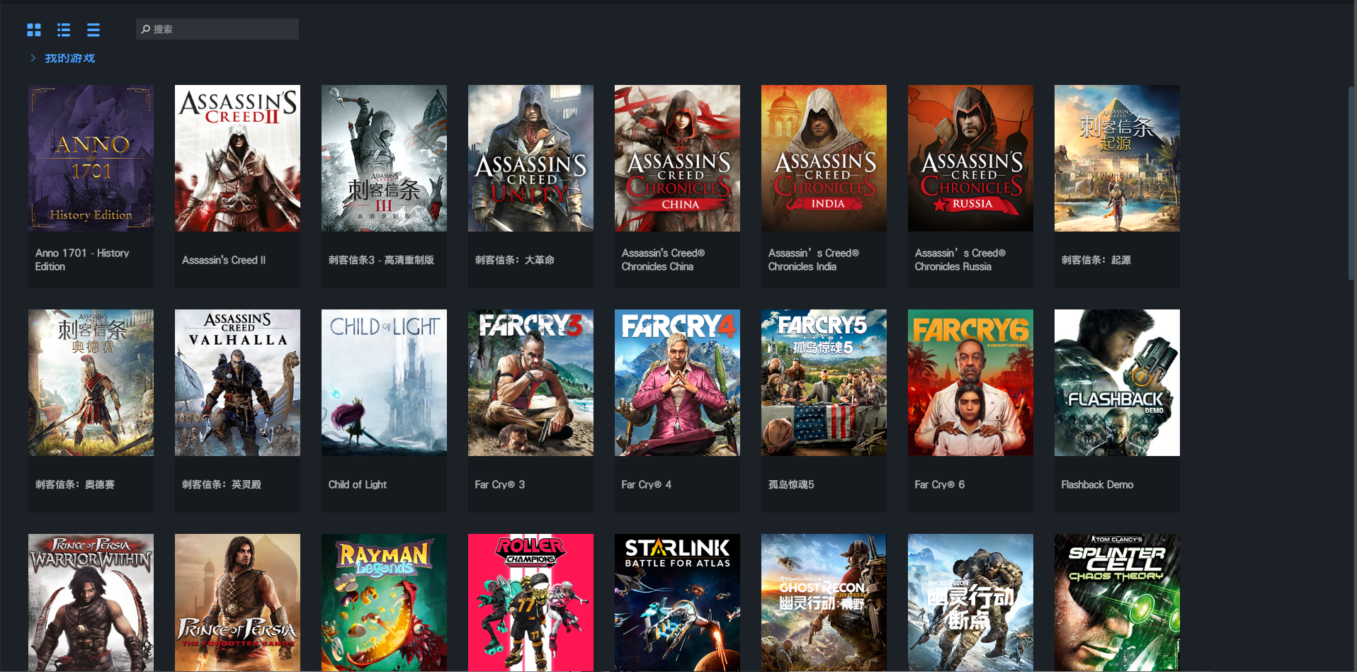Select Chronicles China cover art
This screenshot has width=1357, height=672.
(677, 158)
